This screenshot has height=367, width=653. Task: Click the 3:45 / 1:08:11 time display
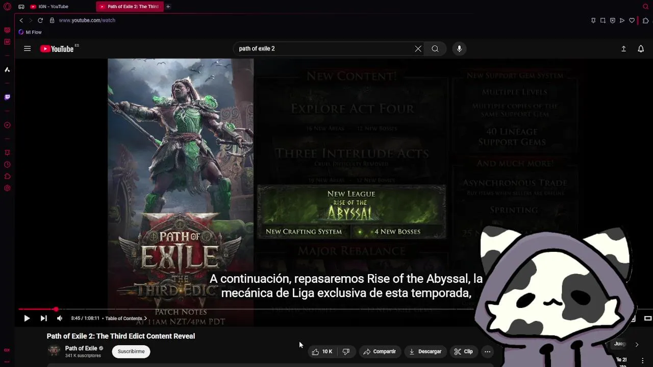tap(85, 318)
